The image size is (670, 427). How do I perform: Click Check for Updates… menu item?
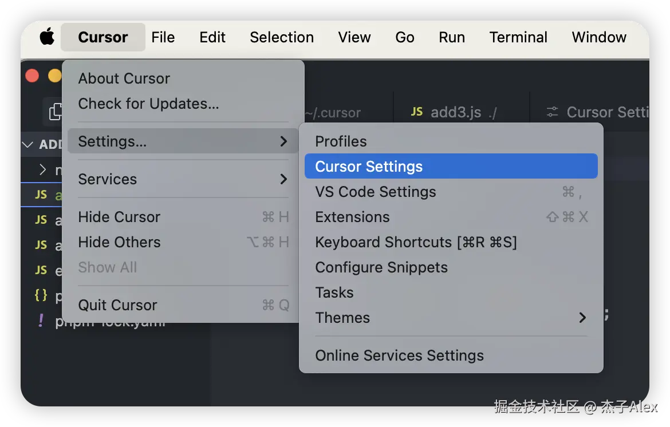pyautogui.click(x=148, y=104)
